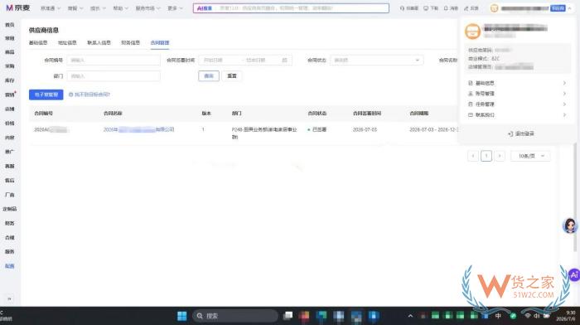Open the 找不到目标合同? help link
Screen dimensions: 580x325
click(89, 95)
